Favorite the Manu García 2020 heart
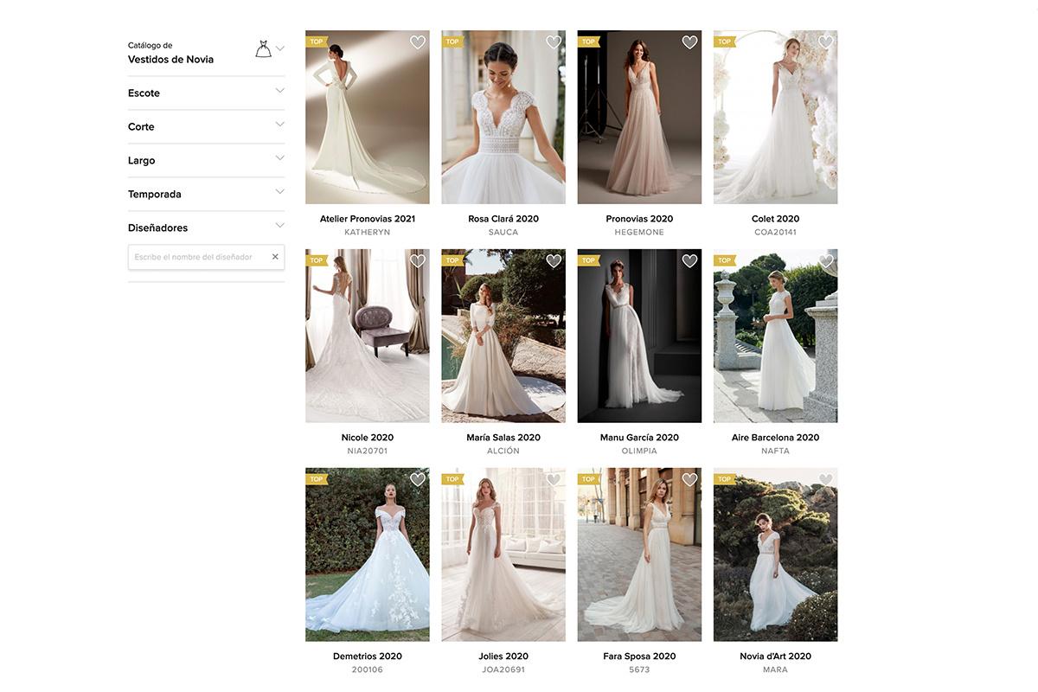 pos(689,261)
